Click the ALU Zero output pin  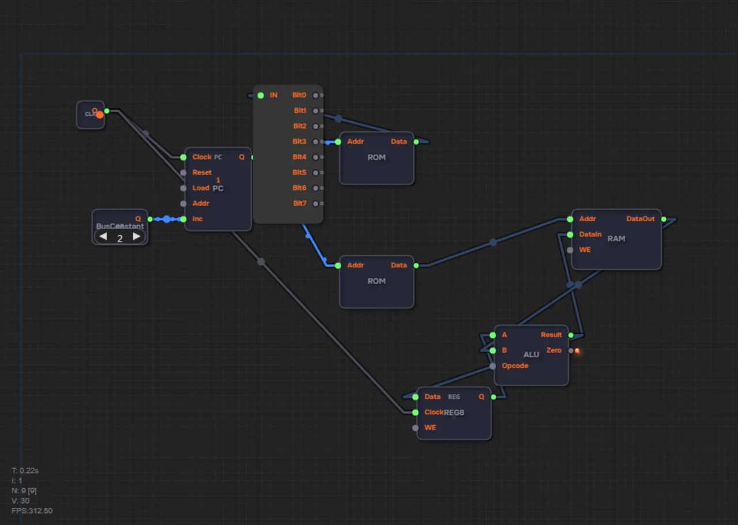[571, 350]
